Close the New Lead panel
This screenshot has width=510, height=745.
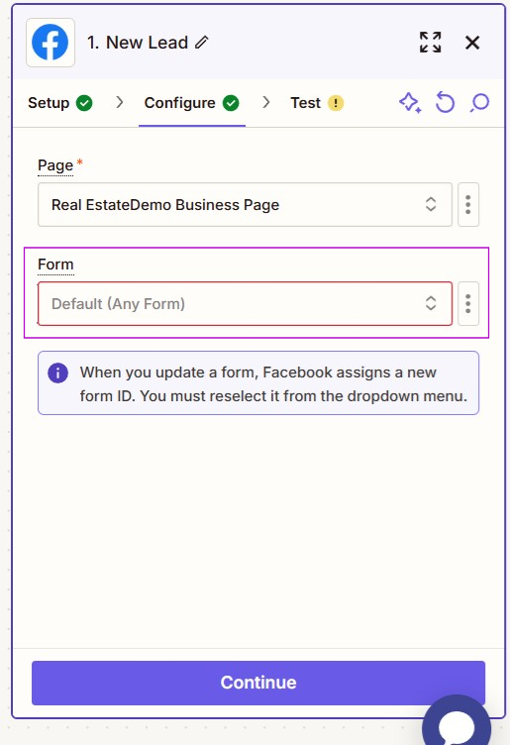pos(472,43)
